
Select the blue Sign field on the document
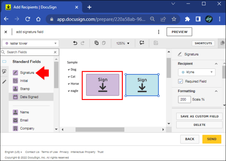tap(142, 85)
